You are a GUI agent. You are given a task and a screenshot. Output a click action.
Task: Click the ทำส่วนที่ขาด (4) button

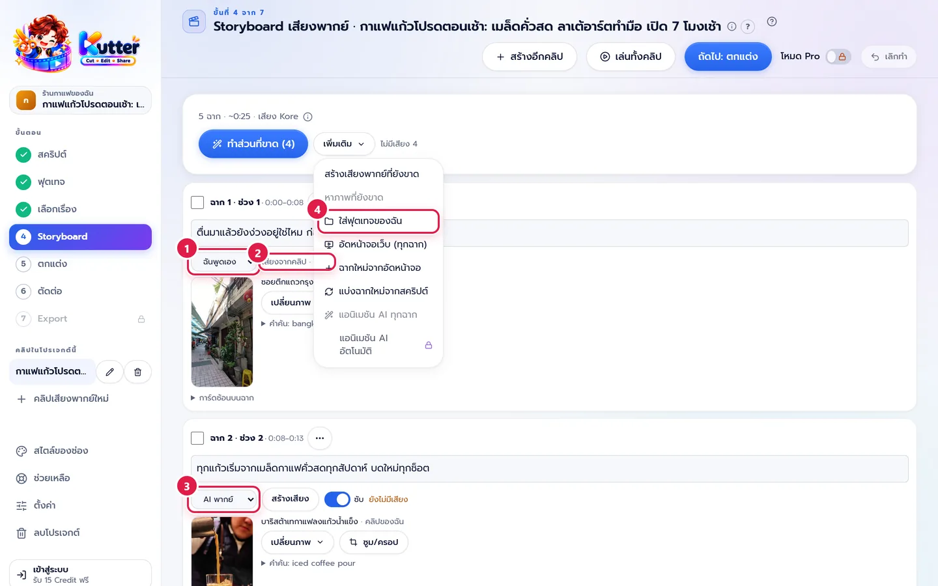coord(253,144)
